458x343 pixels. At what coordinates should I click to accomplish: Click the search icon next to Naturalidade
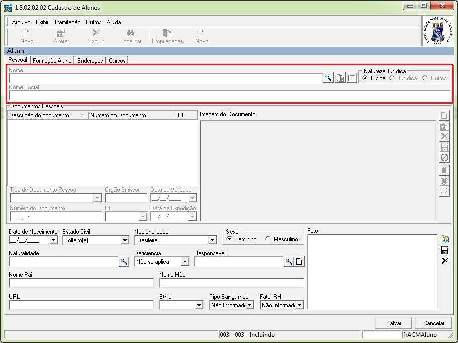(123, 262)
